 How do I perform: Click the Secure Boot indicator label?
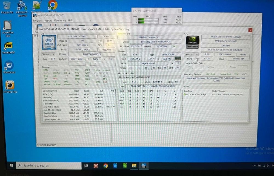(x=225, y=74)
